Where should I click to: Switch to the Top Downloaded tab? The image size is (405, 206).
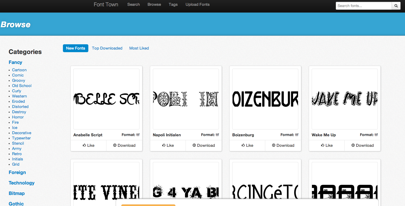point(107,48)
